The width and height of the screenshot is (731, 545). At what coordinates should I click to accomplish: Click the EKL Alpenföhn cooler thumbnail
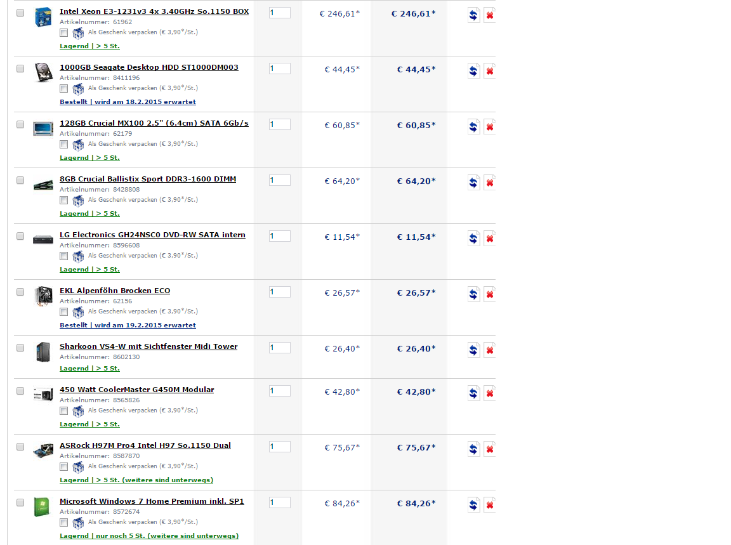pos(43,296)
